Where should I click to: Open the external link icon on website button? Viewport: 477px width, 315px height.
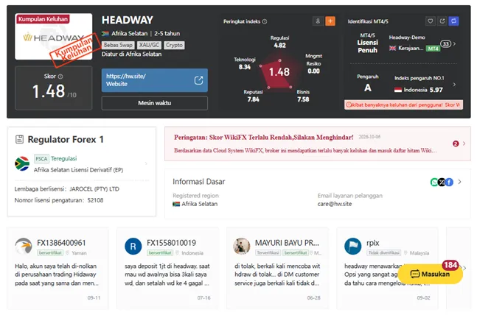pos(198,80)
